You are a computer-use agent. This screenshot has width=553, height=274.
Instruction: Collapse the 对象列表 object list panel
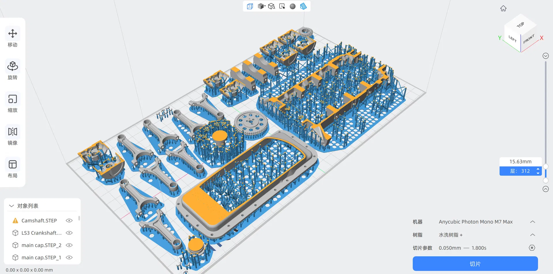[11, 206]
